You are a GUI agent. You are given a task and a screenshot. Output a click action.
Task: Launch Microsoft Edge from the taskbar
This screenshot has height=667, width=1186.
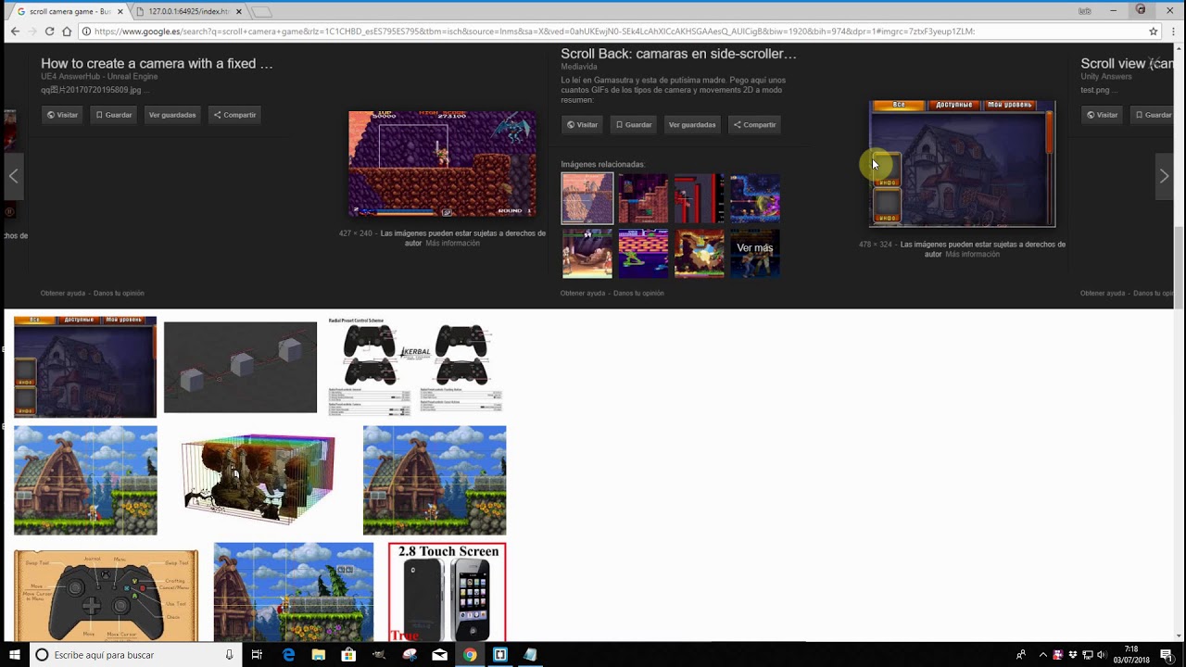(288, 654)
